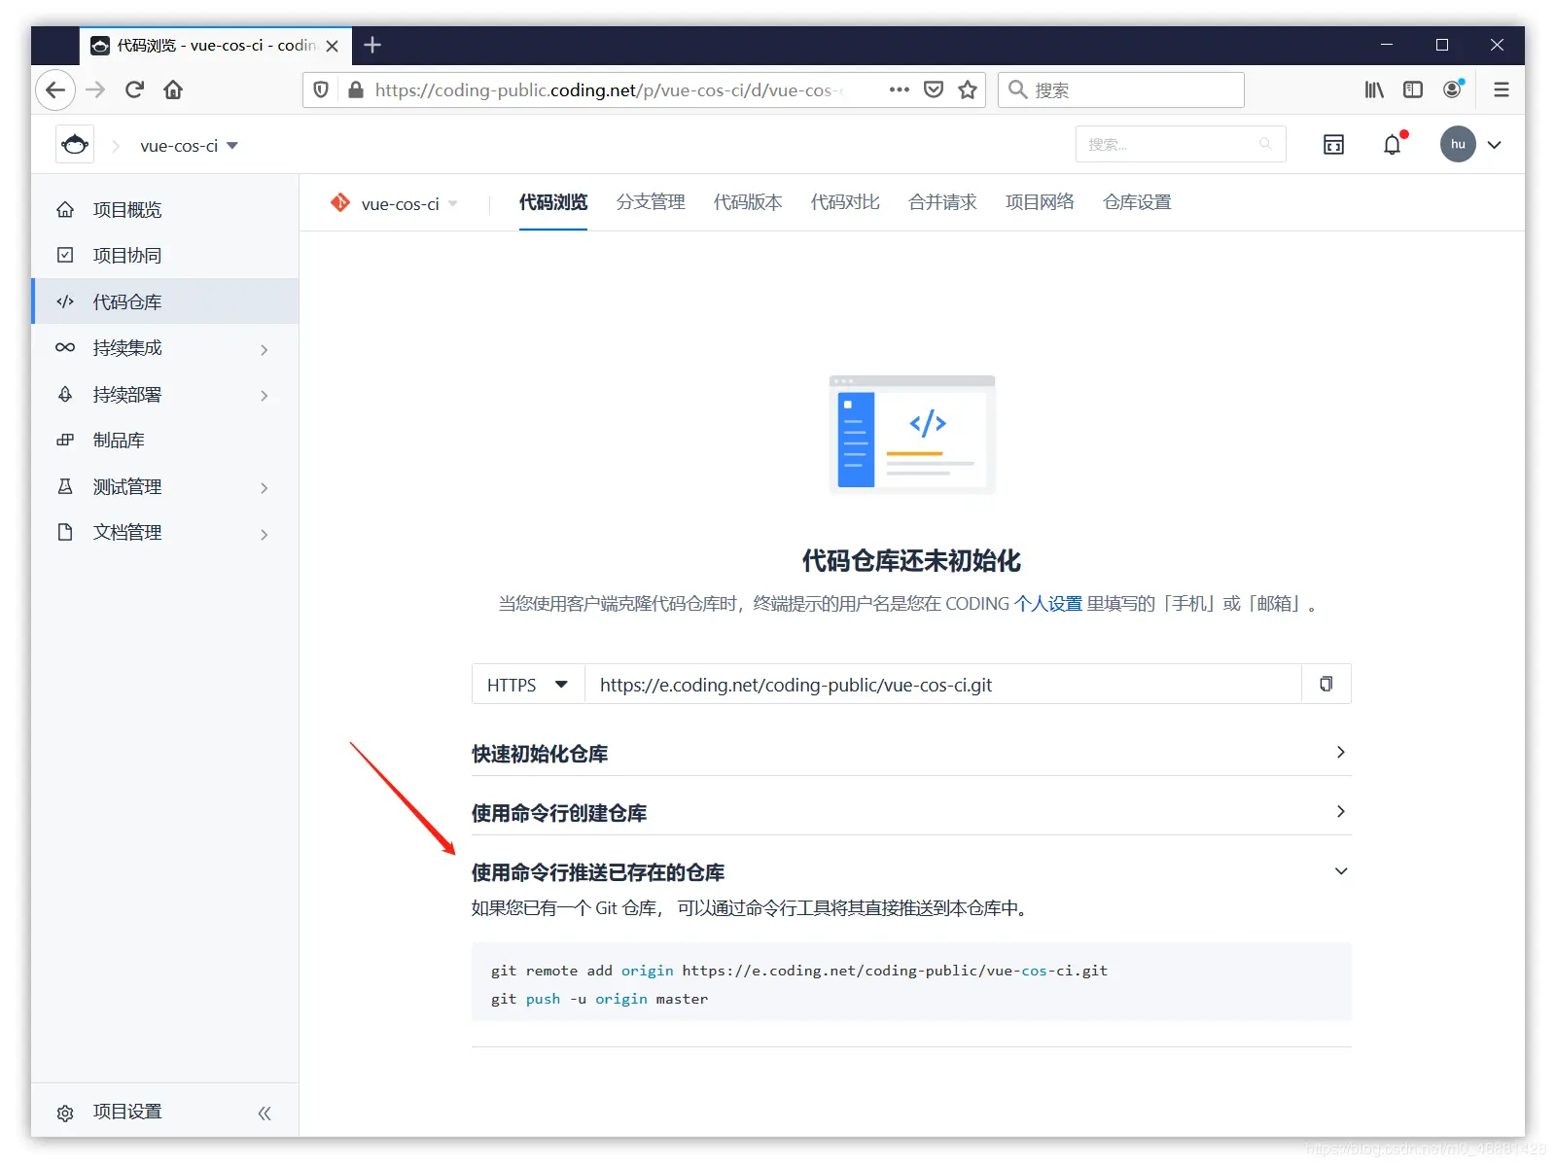Go to the browser home page

[x=173, y=90]
